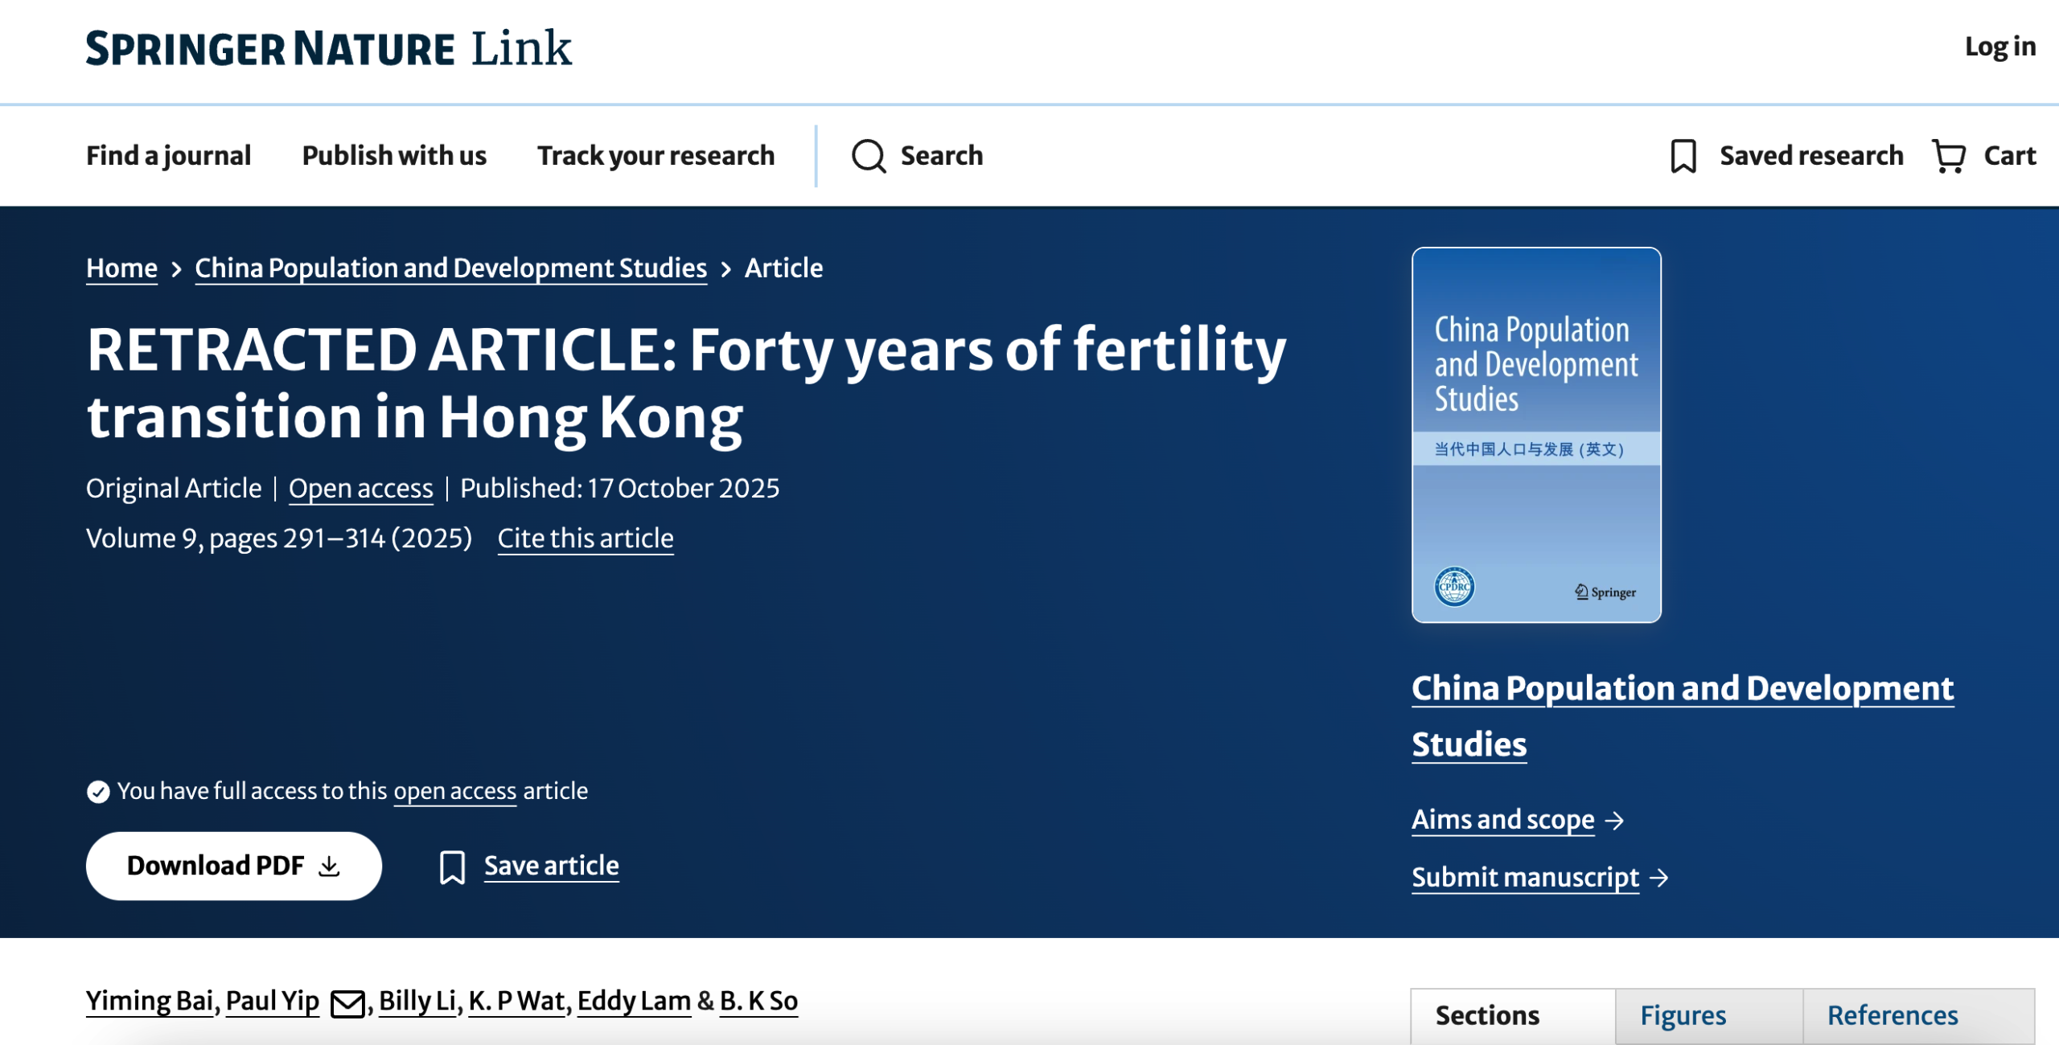Open author Yiming Bai link
This screenshot has height=1045, width=2059.
tap(150, 1002)
